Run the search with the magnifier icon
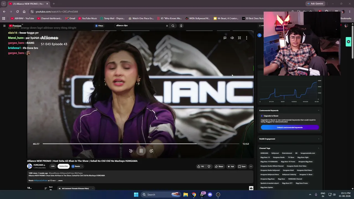The image size is (354, 199). coord(173,26)
